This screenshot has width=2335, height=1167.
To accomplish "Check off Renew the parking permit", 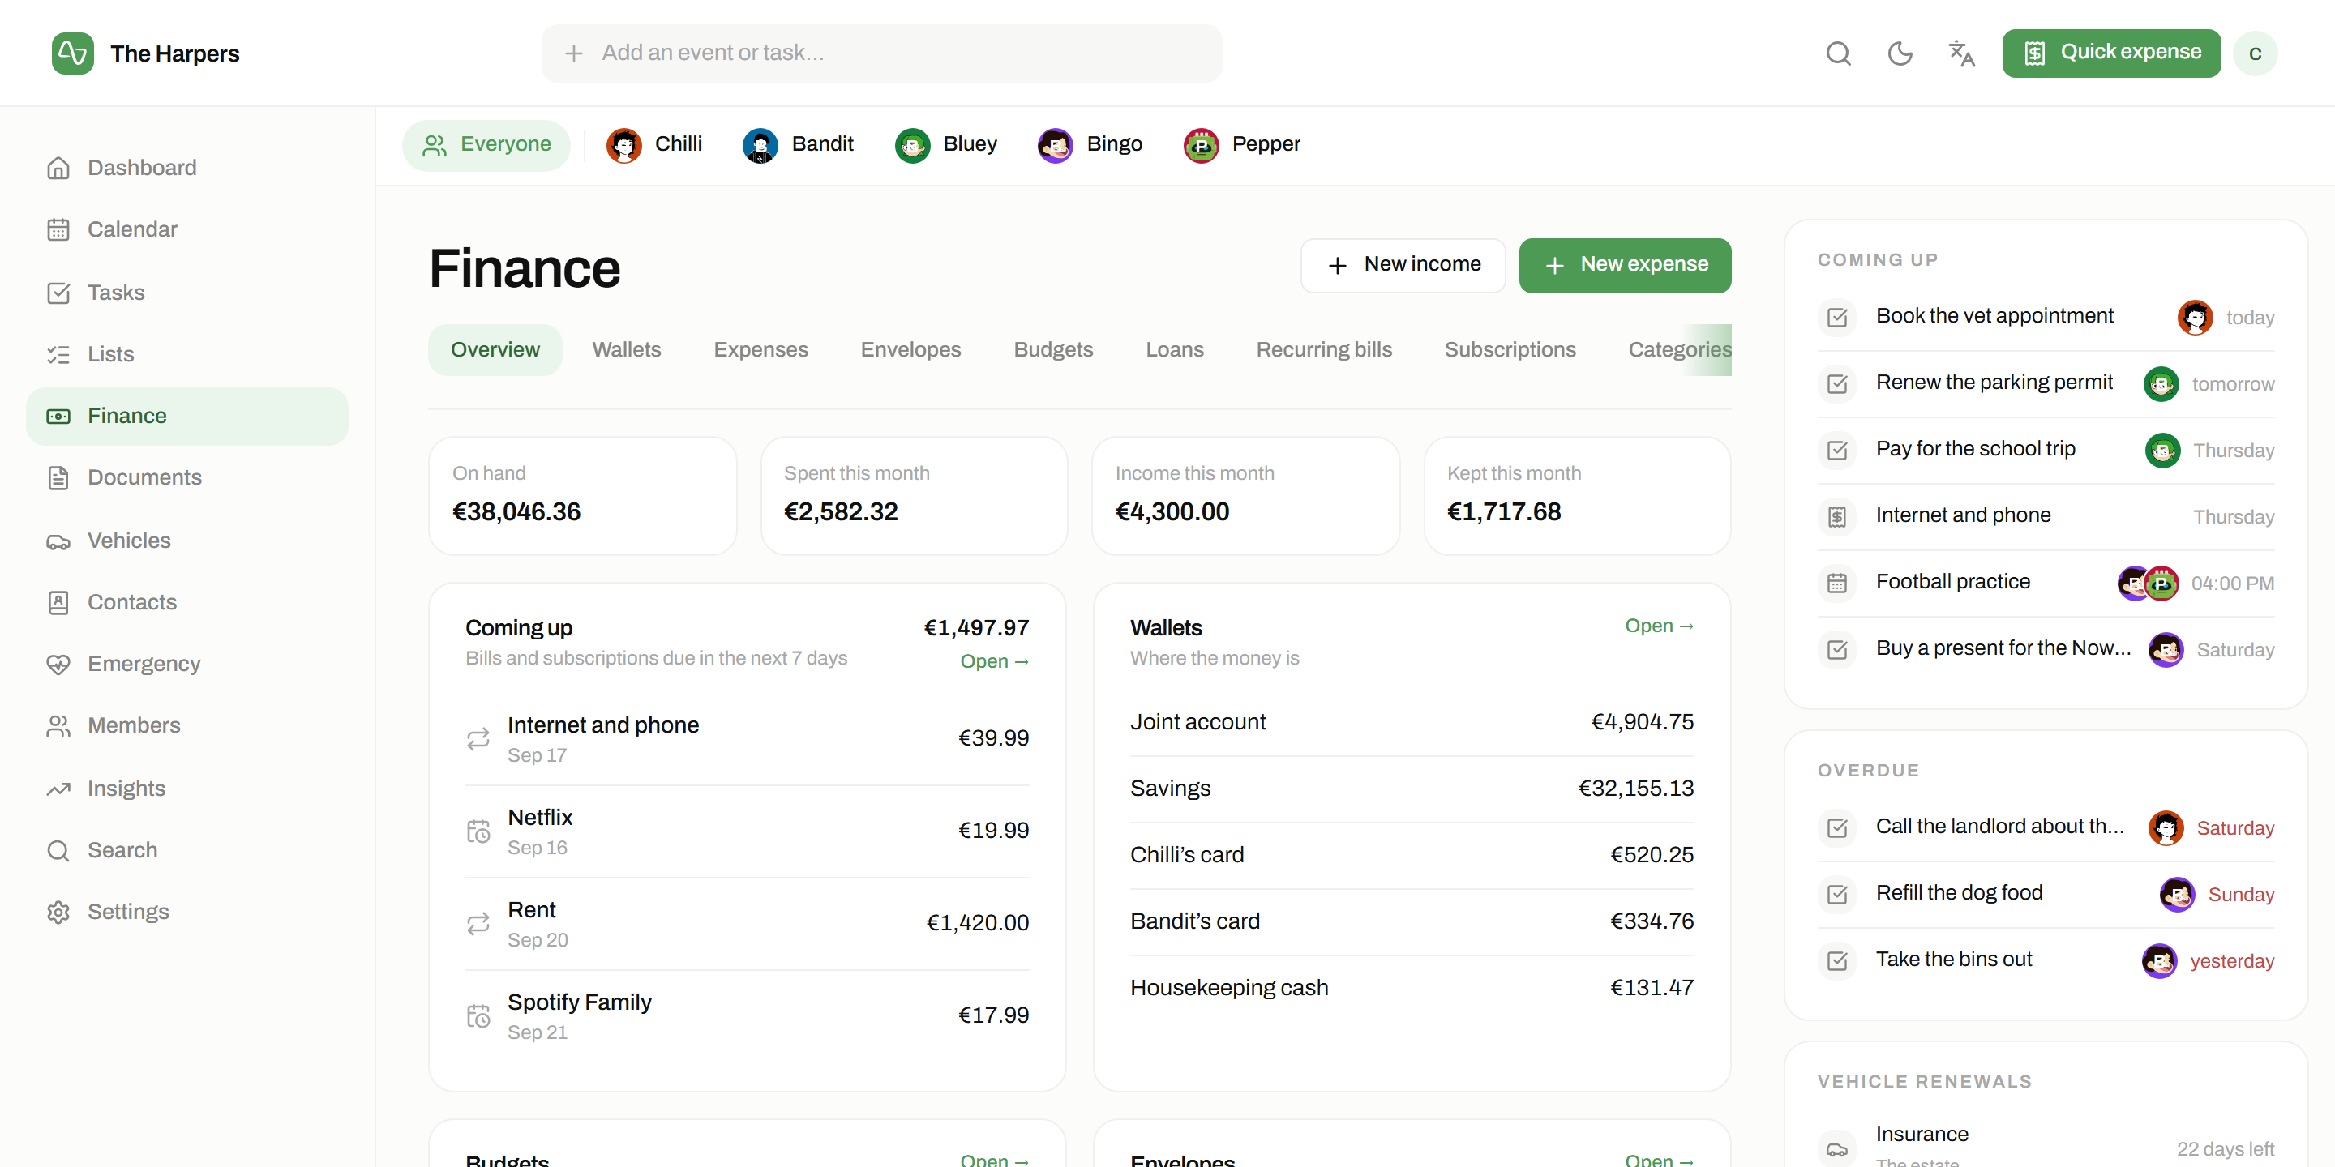I will click(x=1837, y=383).
